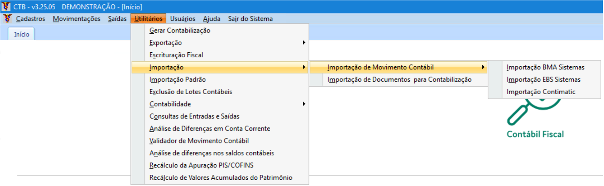The width and height of the screenshot is (604, 186).
Task: Select Recálculo da Apuração PIS/COFINS
Action: pyautogui.click(x=201, y=165)
